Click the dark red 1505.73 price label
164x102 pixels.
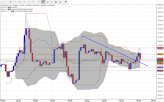pyautogui.click(x=160, y=48)
